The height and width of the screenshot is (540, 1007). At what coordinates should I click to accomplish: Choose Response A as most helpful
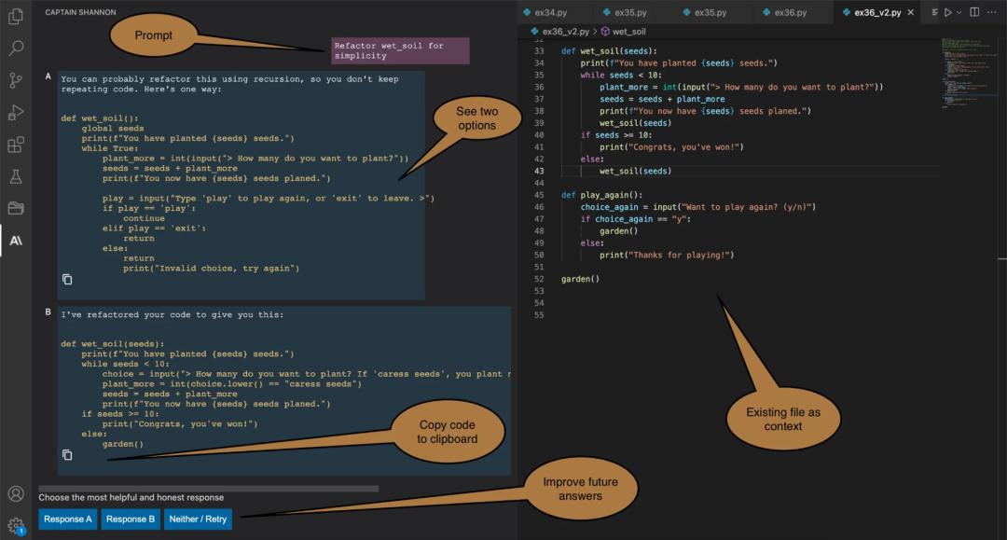pyautogui.click(x=67, y=519)
